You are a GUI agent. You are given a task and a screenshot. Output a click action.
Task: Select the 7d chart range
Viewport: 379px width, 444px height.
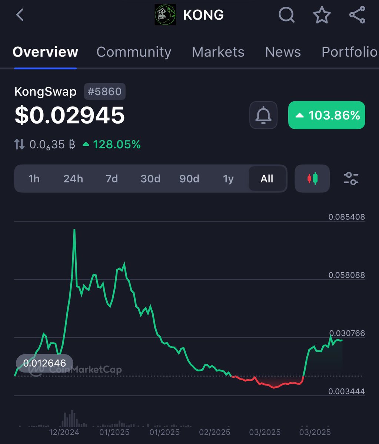pos(112,179)
